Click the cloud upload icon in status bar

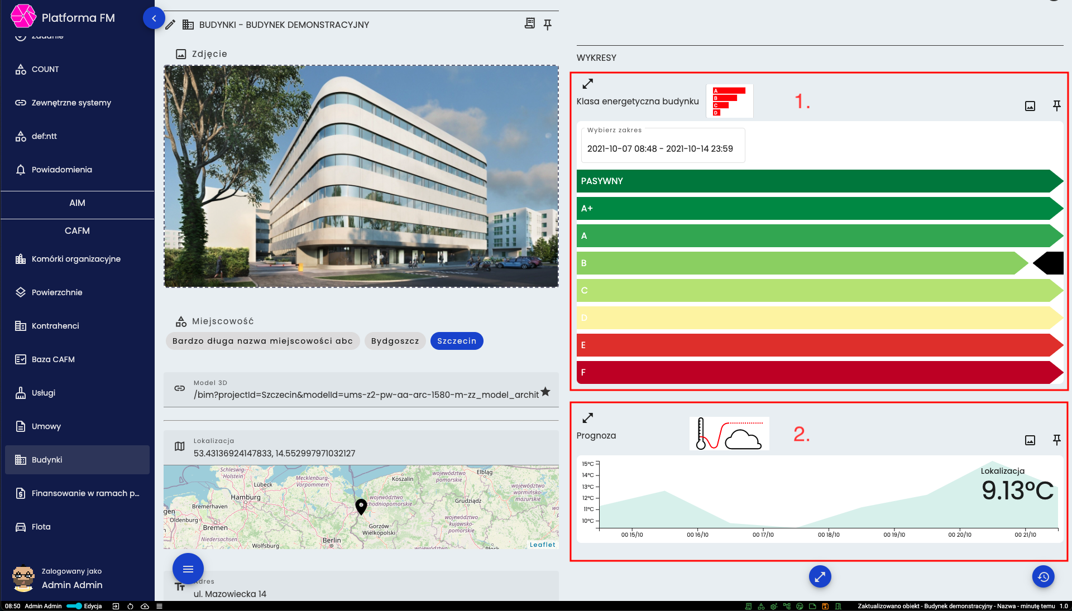point(145,606)
